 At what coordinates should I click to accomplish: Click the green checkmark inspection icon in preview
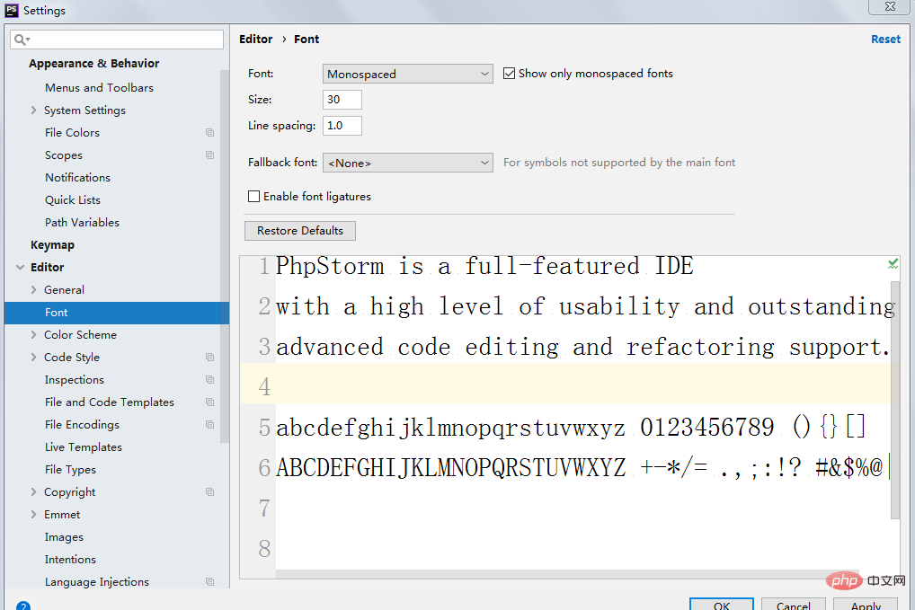[893, 264]
